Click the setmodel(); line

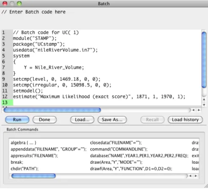coord(28,91)
